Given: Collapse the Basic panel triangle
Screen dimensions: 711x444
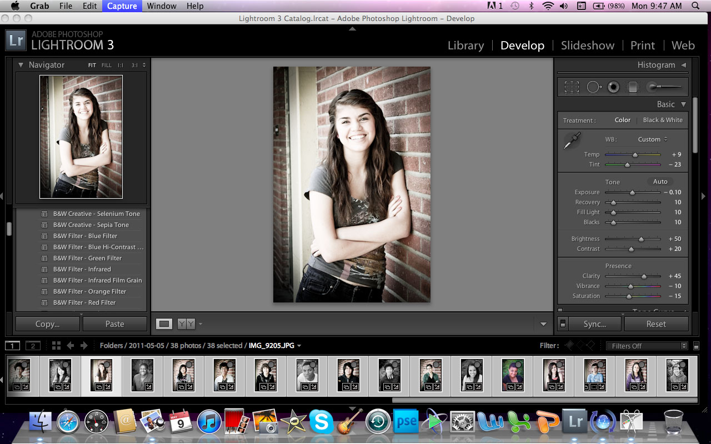Looking at the screenshot, I should (683, 104).
